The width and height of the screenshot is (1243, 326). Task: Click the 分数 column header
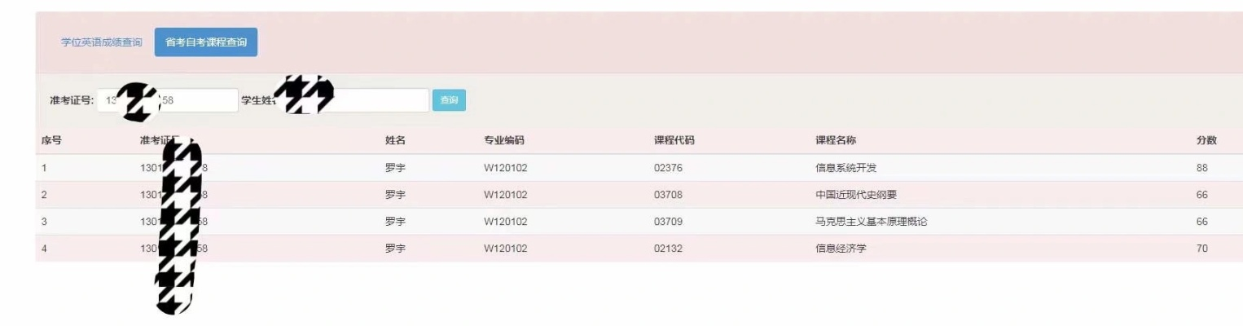tap(1206, 140)
